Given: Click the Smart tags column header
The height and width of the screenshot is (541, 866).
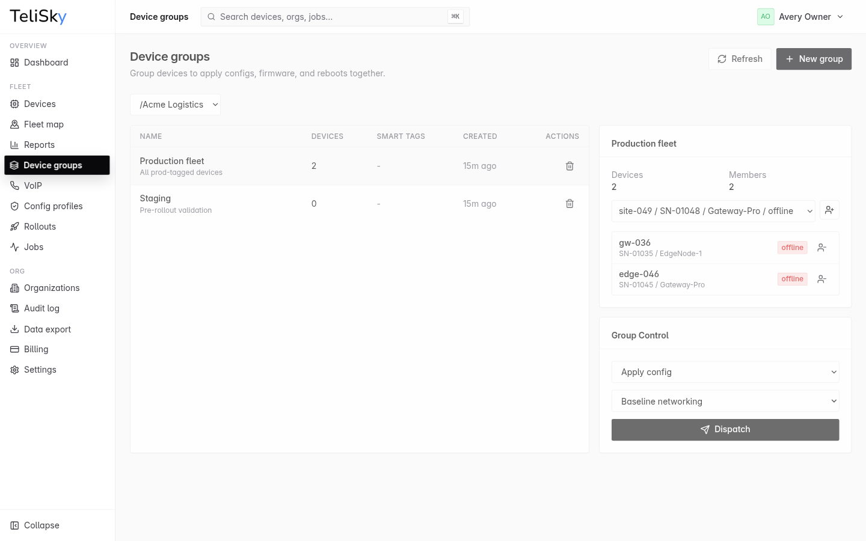Looking at the screenshot, I should click(401, 136).
